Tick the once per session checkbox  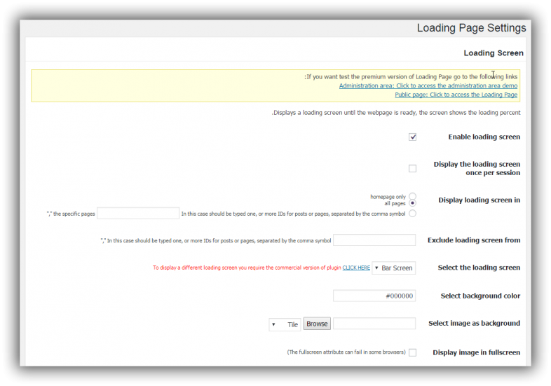point(412,169)
